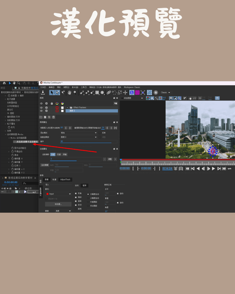Screen dimensions: 235x294
Task: Click the blue A alpha icon above viewer
Action: 152,98
